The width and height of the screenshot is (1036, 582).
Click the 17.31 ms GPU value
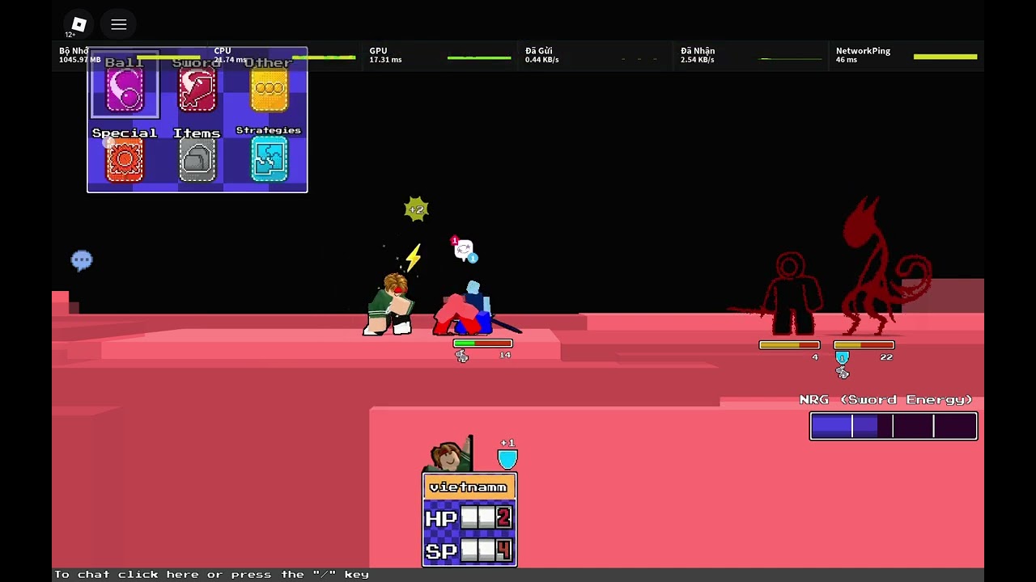point(385,60)
